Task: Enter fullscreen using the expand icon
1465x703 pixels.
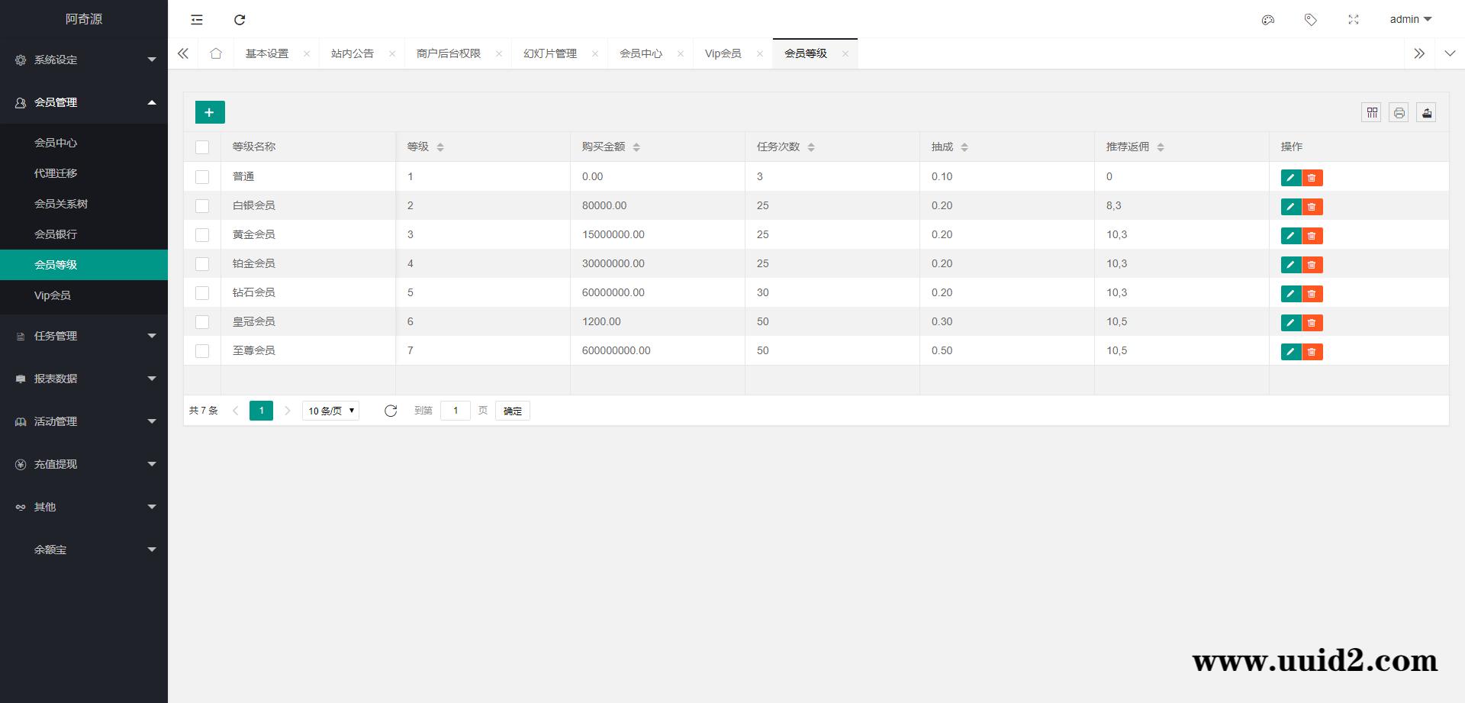Action: (x=1354, y=20)
